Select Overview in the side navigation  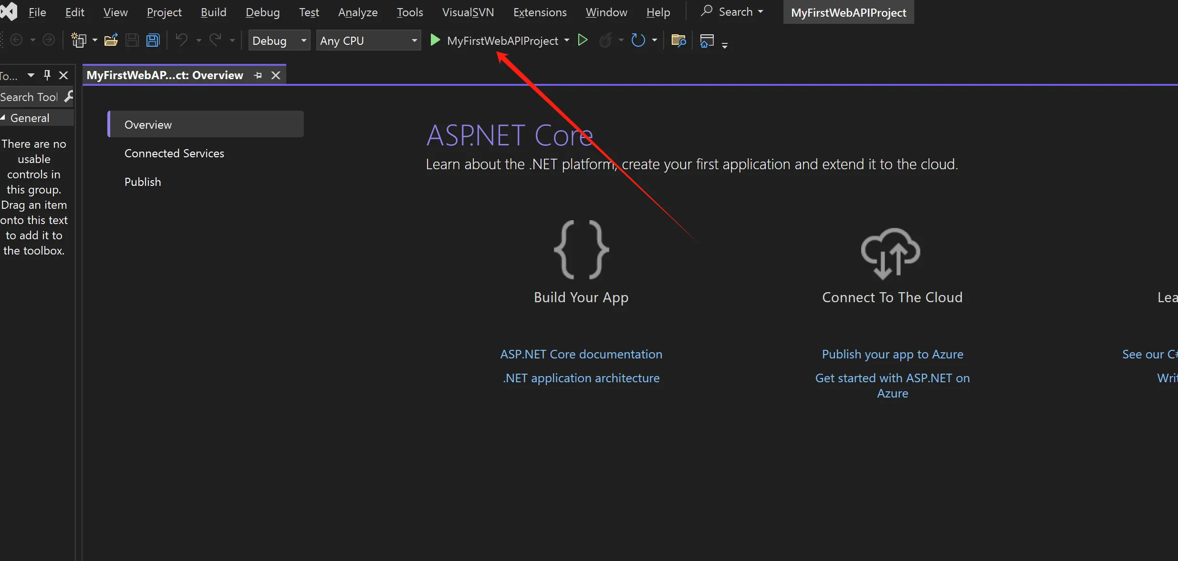(x=206, y=124)
